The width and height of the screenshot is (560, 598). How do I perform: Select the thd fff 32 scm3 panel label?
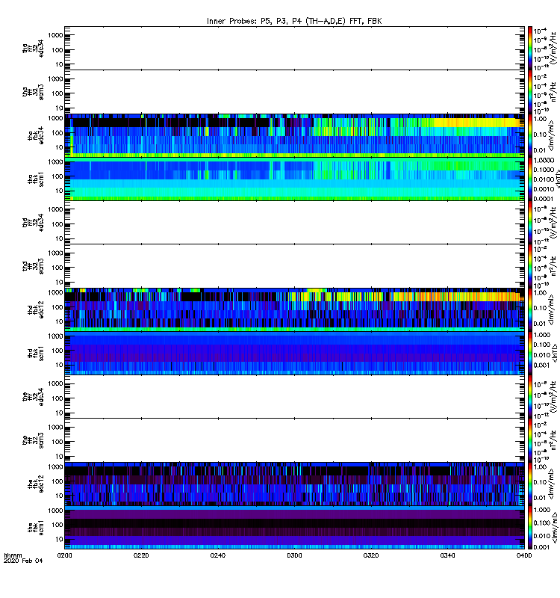coord(33,266)
